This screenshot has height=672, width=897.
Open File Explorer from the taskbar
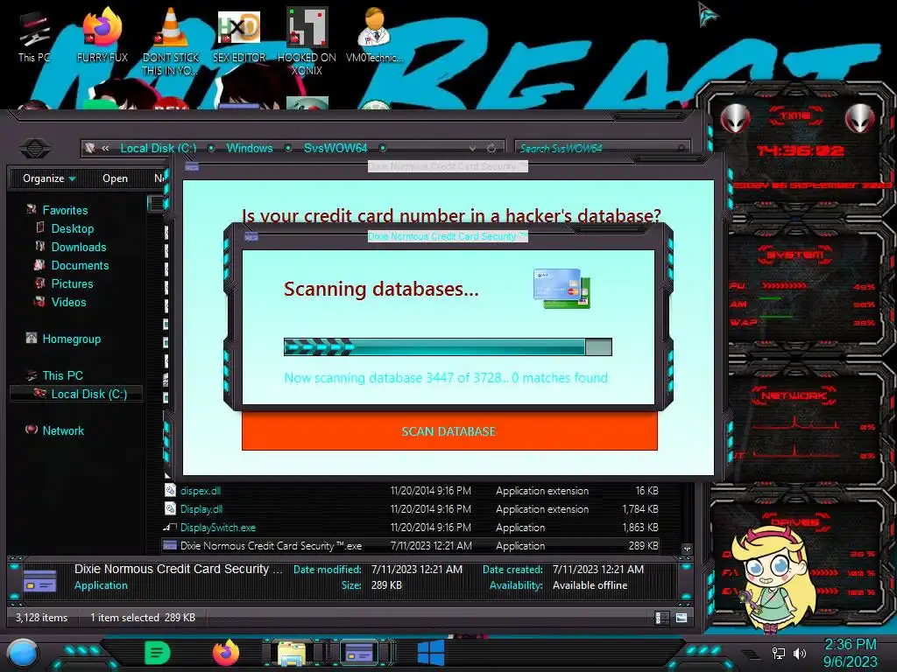pos(291,653)
